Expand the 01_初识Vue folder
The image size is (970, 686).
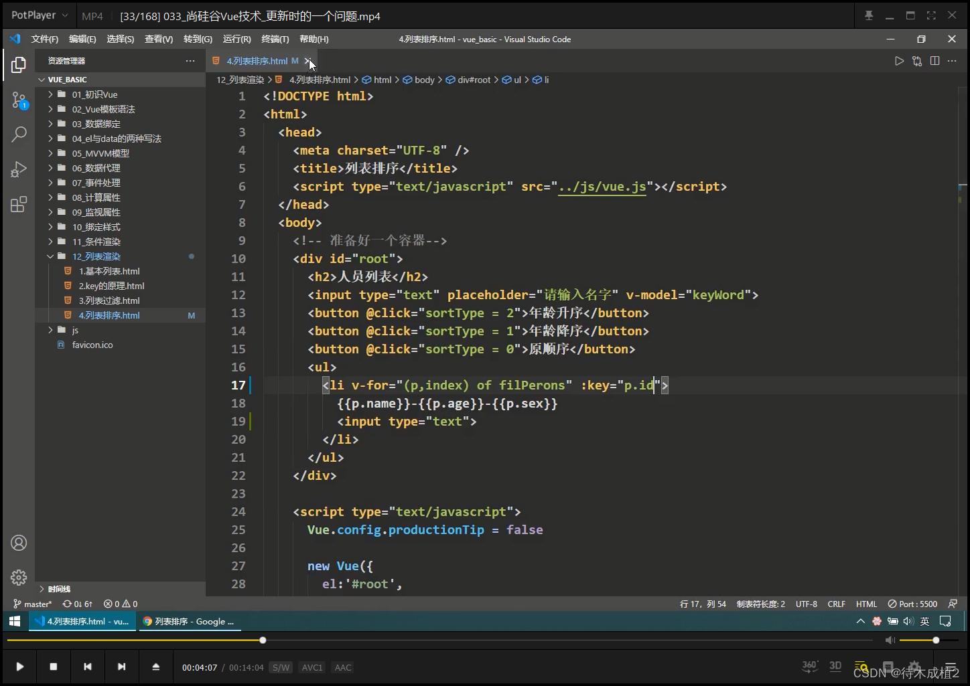coord(50,94)
